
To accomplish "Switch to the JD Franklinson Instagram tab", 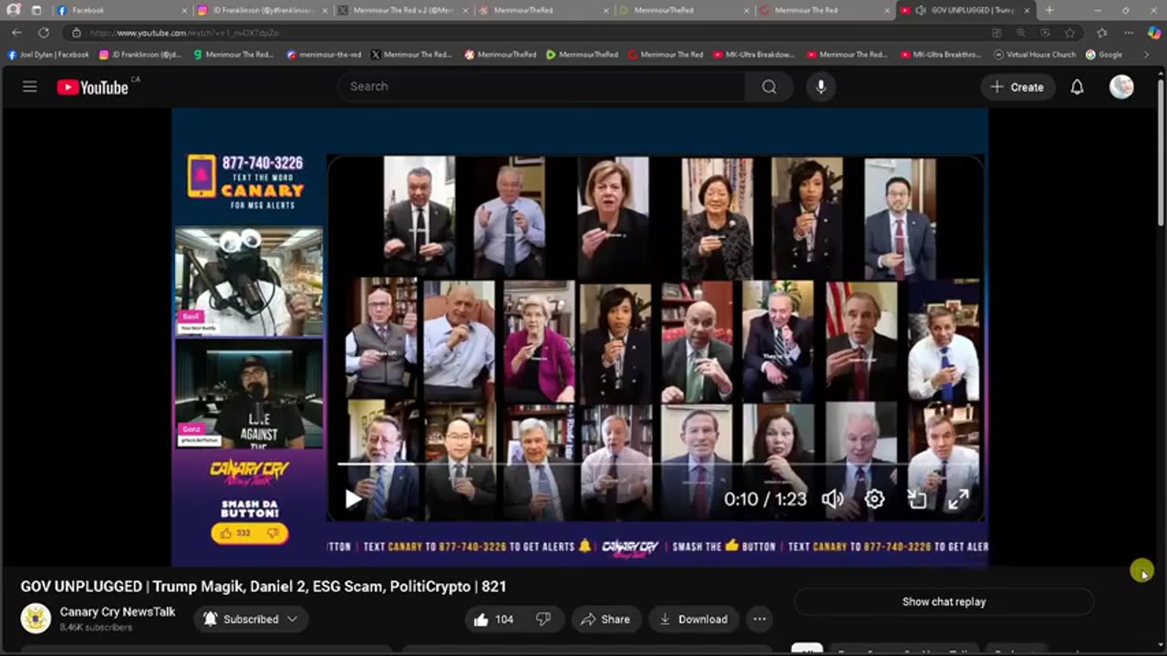I will click(x=260, y=10).
